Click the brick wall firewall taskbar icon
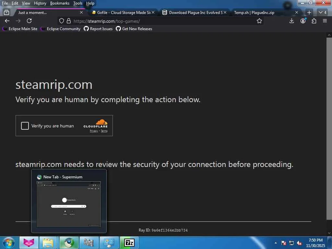 tap(89, 243)
